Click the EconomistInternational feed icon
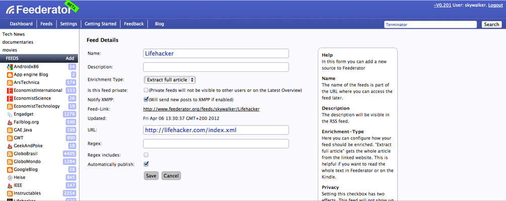 click(x=10, y=90)
